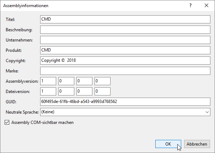Open the Neutrale Sprache dropdown

(125, 112)
